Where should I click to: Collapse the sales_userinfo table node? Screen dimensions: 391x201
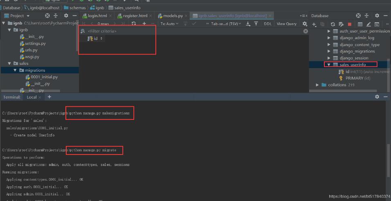[x=328, y=65]
